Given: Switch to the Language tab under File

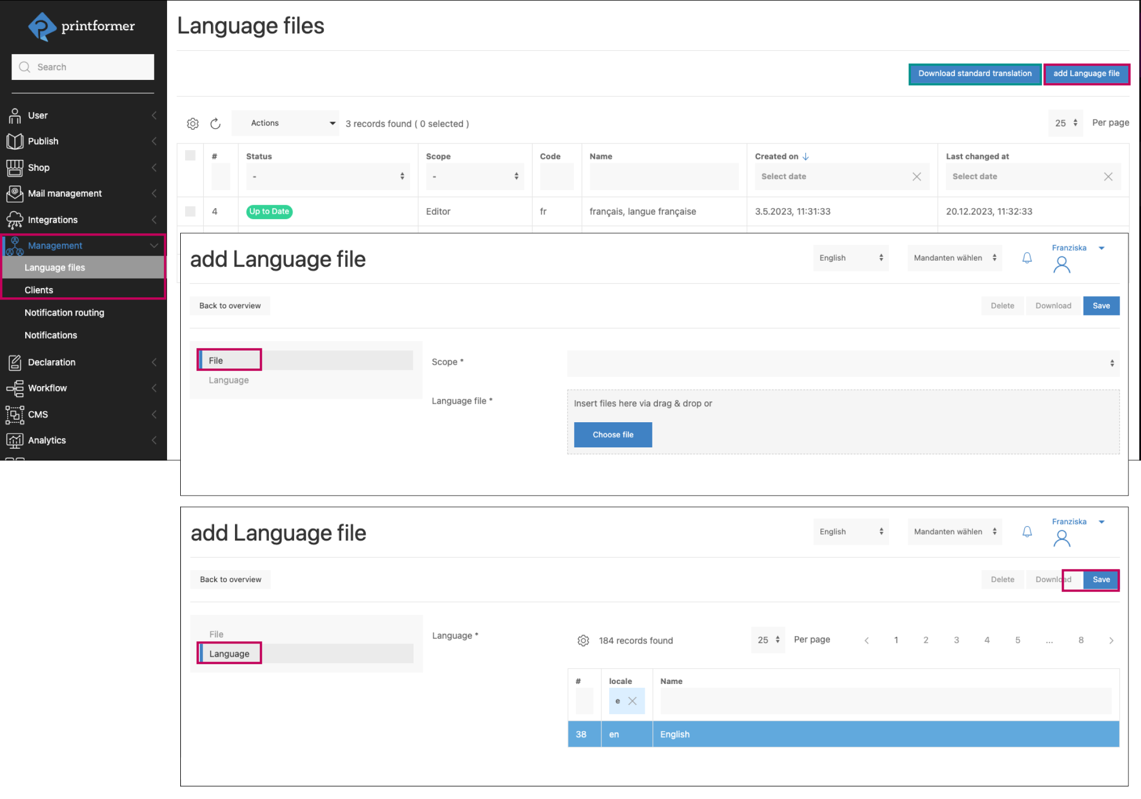Looking at the screenshot, I should (x=228, y=380).
